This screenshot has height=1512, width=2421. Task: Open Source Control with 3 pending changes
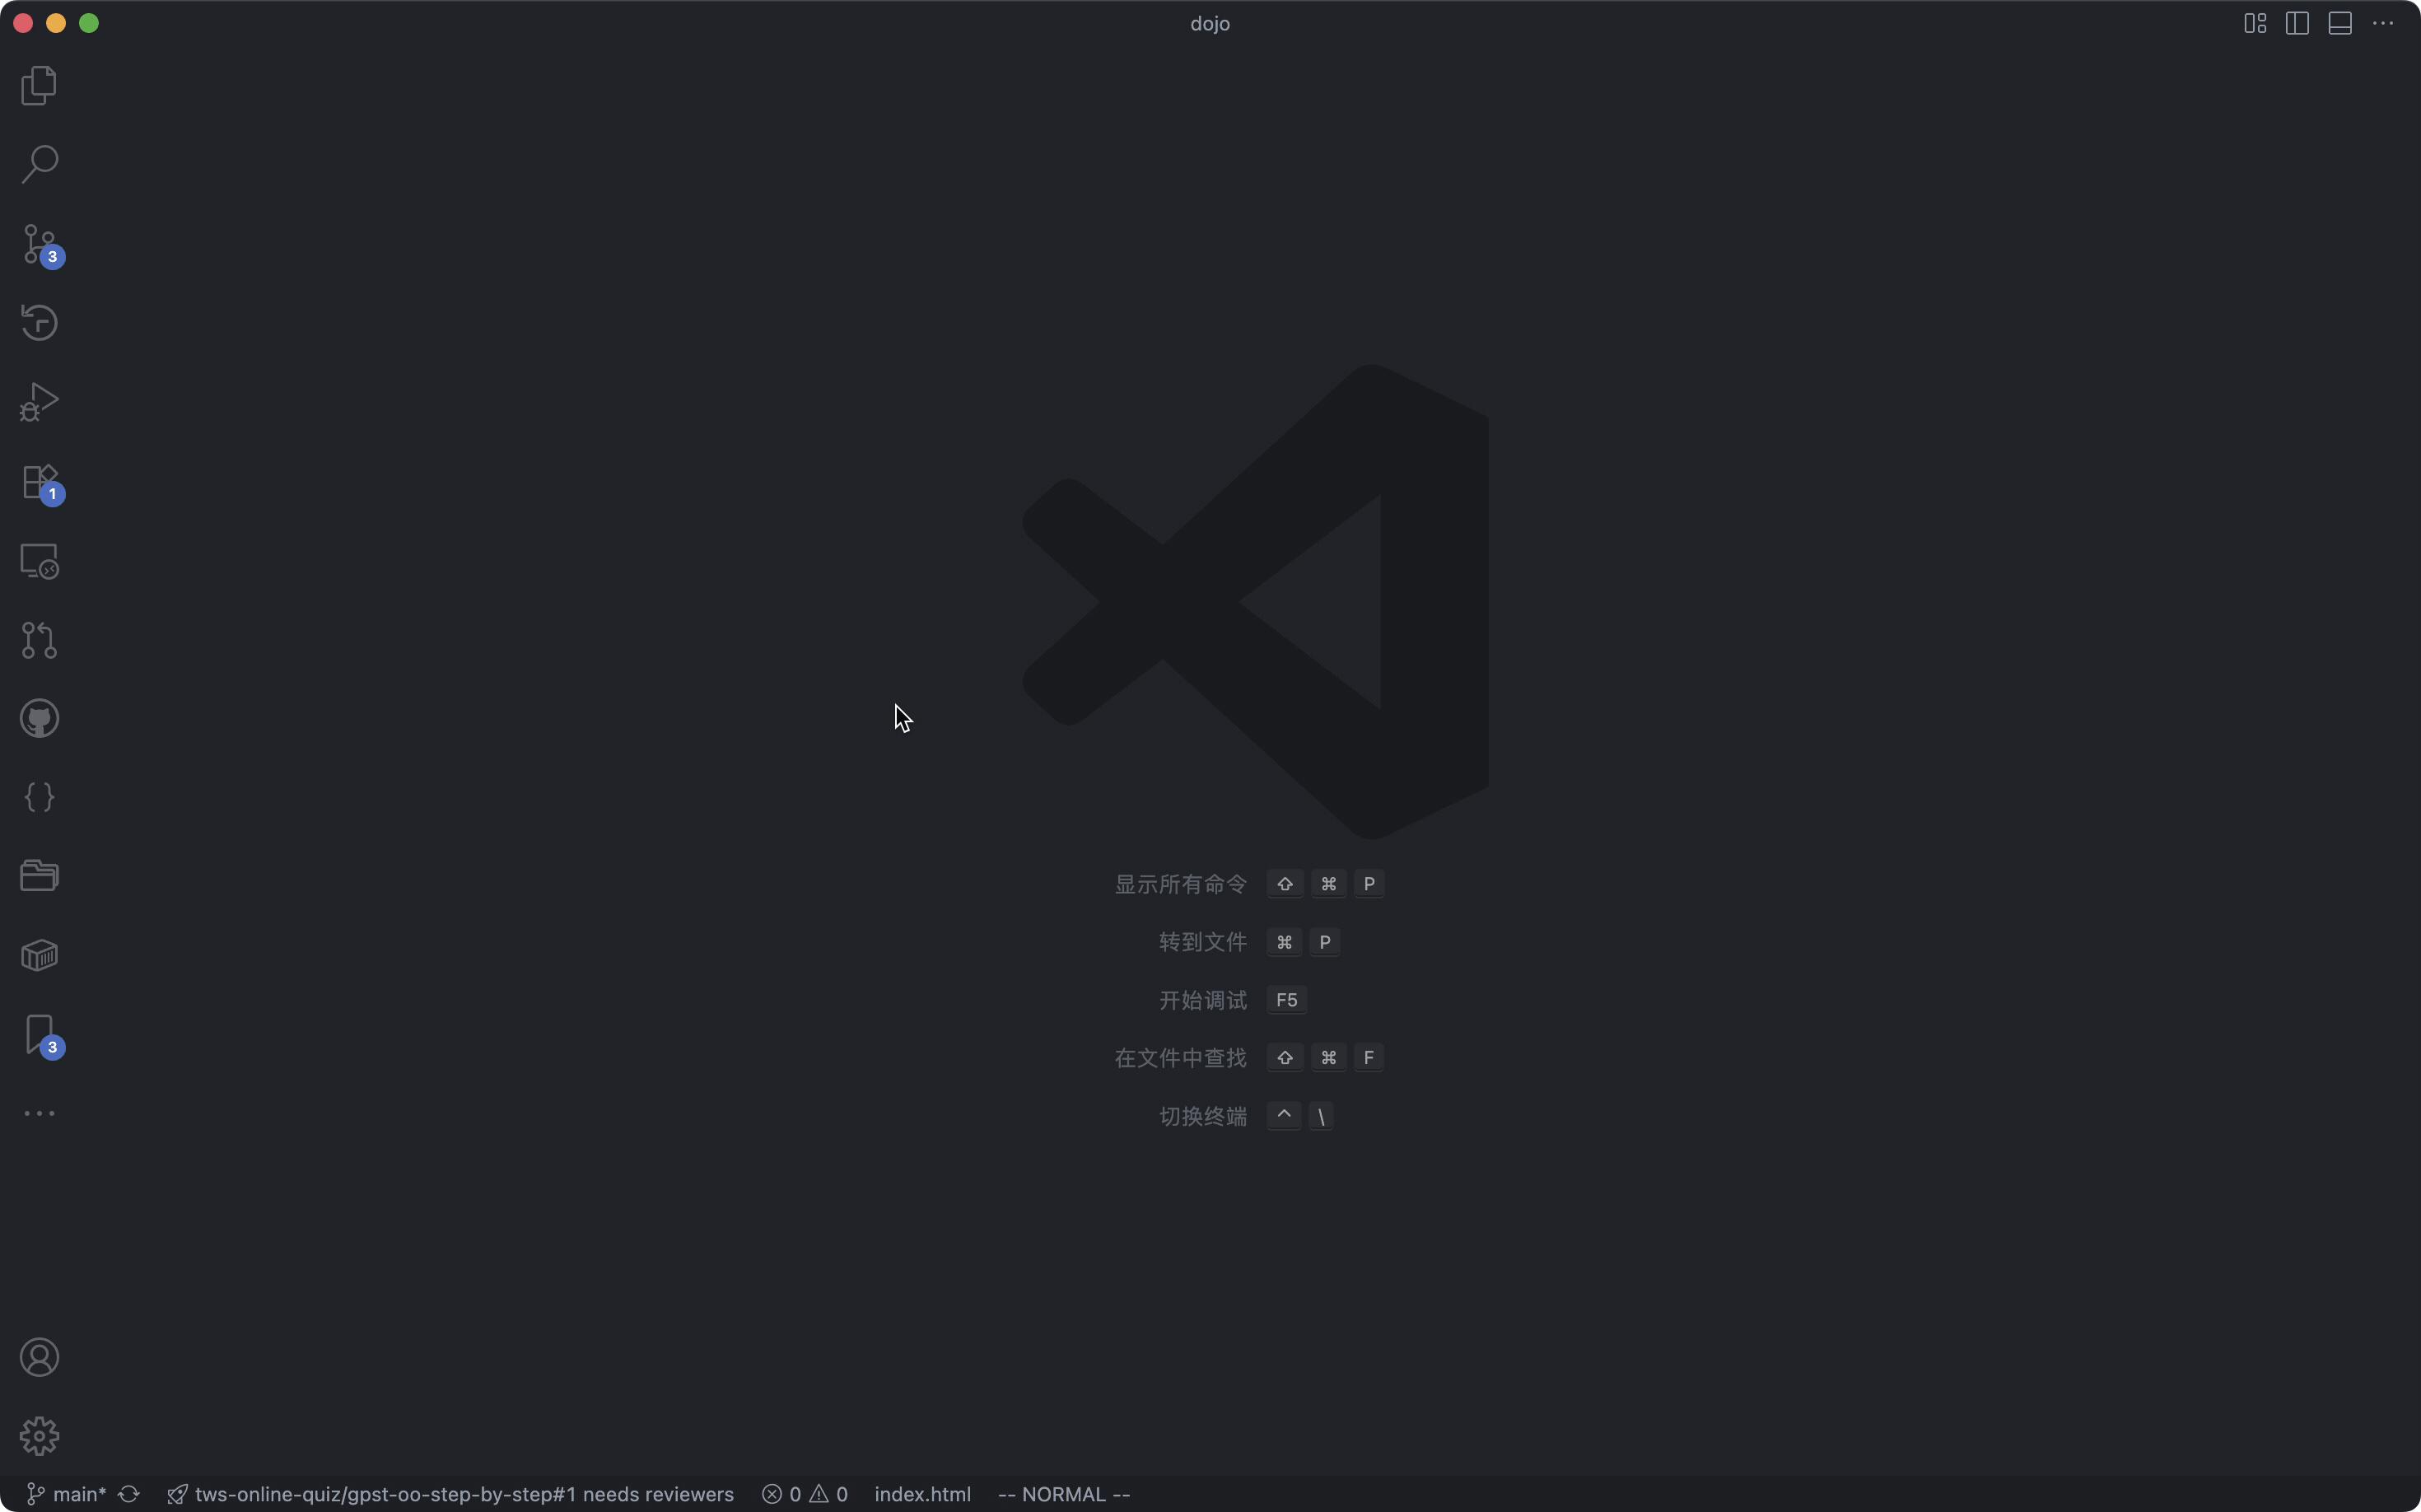pos(40,246)
